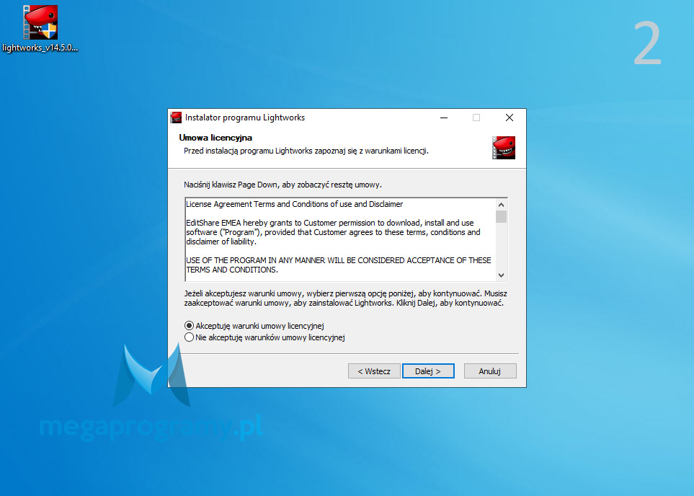Click the license text scroll-up arrow
694x496 pixels.
click(501, 205)
